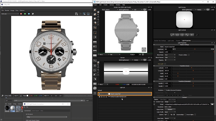Adjust the Brightness slider handle
Screen dimensions: 216x121
click(195, 49)
